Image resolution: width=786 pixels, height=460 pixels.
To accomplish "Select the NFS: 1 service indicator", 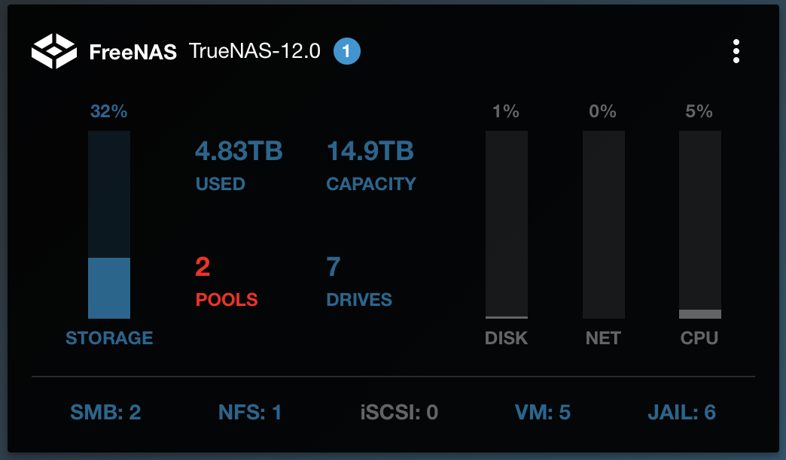I will point(250,413).
